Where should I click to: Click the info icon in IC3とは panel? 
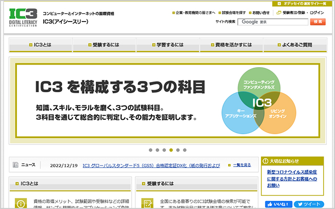coord(21,203)
